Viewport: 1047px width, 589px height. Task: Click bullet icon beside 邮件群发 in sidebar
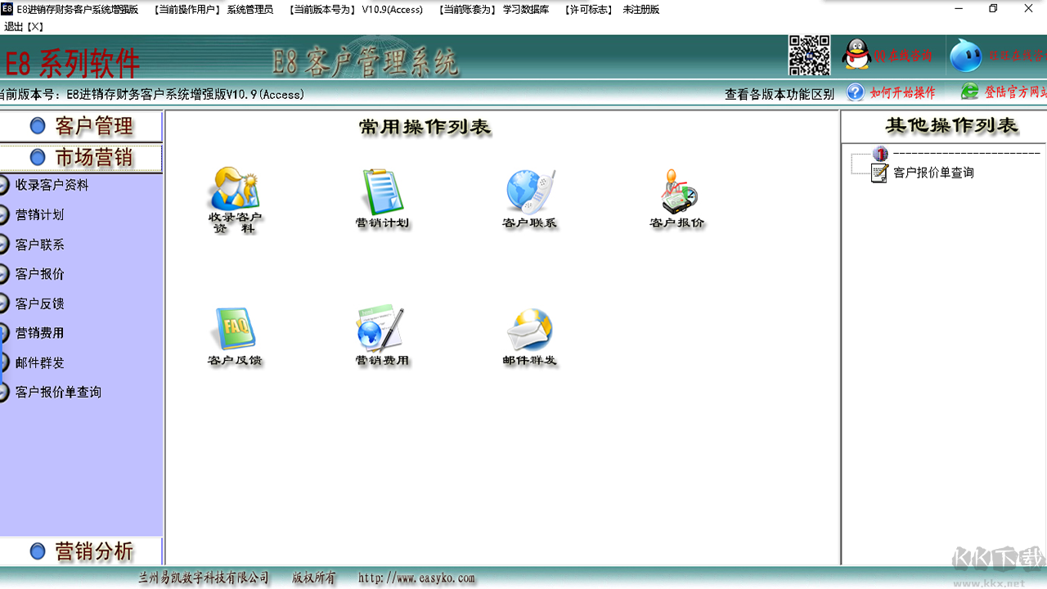click(x=4, y=362)
